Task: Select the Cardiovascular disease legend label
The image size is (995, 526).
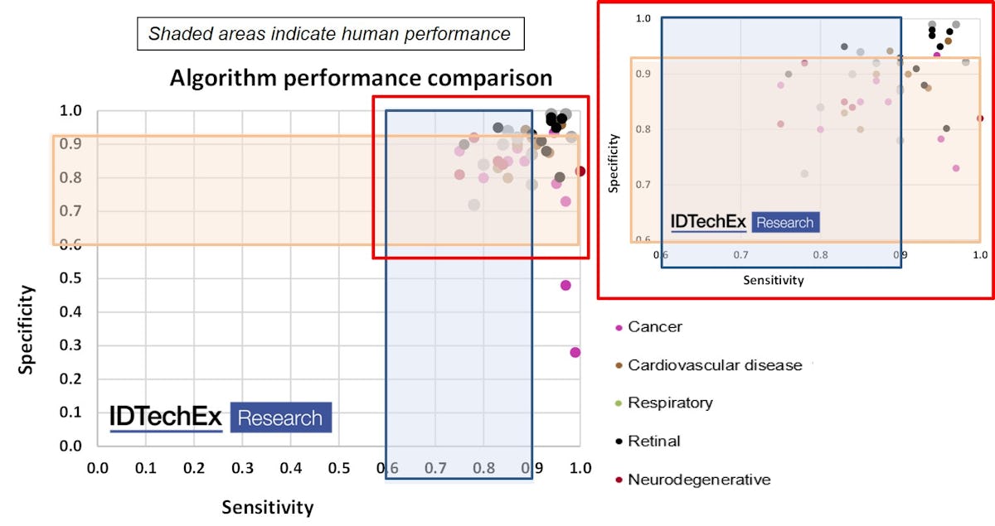Action: pyautogui.click(x=715, y=365)
